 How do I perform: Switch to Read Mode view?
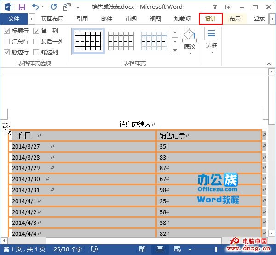pos(142,249)
